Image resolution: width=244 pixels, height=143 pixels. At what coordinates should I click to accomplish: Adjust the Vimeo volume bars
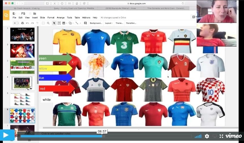(x=198, y=136)
